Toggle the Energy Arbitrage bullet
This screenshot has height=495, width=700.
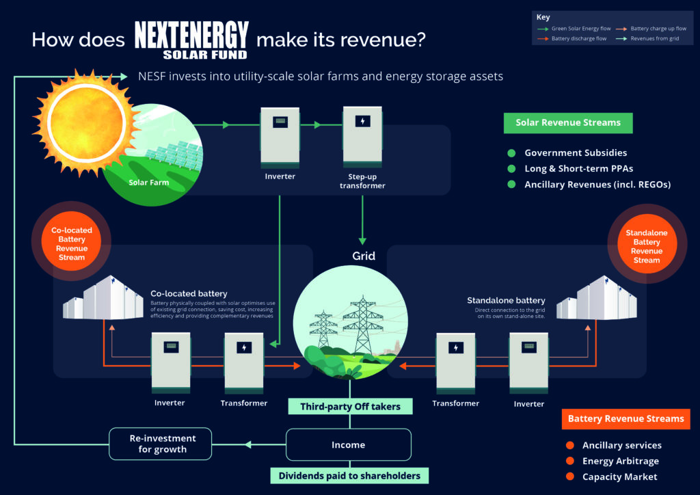[569, 461]
